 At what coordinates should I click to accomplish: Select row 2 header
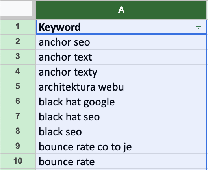pos(18,42)
